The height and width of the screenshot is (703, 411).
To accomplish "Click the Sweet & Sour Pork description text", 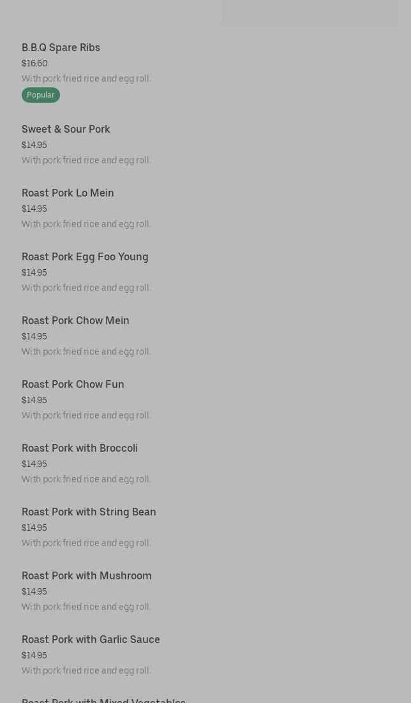I will click(86, 161).
